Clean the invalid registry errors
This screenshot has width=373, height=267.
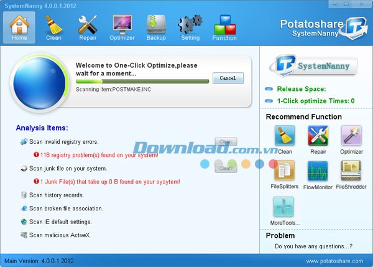point(226,141)
